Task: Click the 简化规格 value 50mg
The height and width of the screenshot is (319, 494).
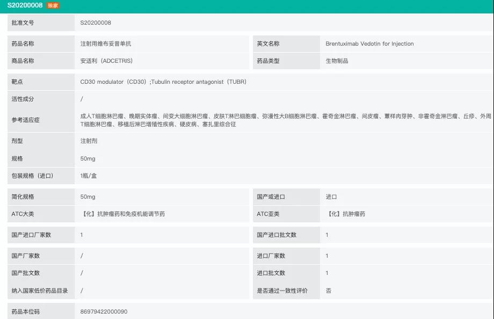Action: tap(88, 197)
